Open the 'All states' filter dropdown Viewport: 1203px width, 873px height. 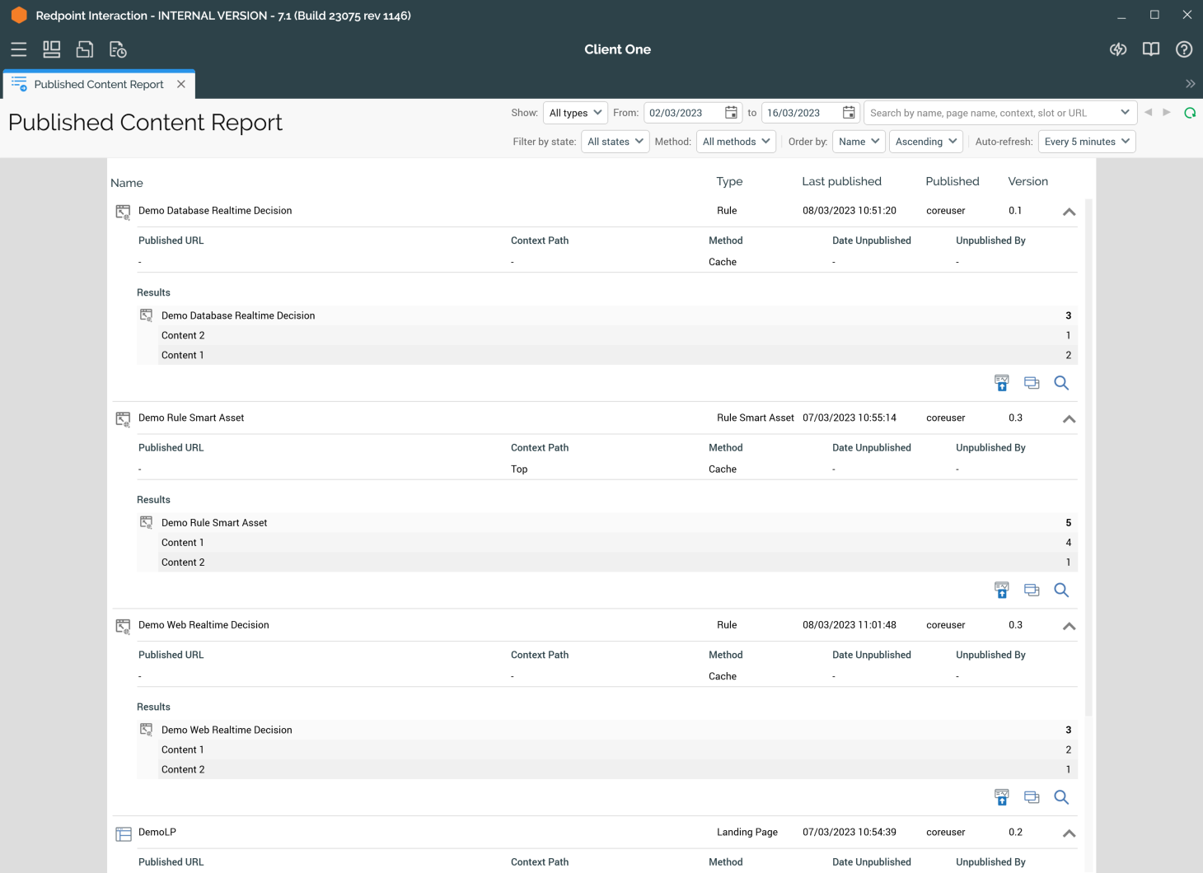click(615, 142)
